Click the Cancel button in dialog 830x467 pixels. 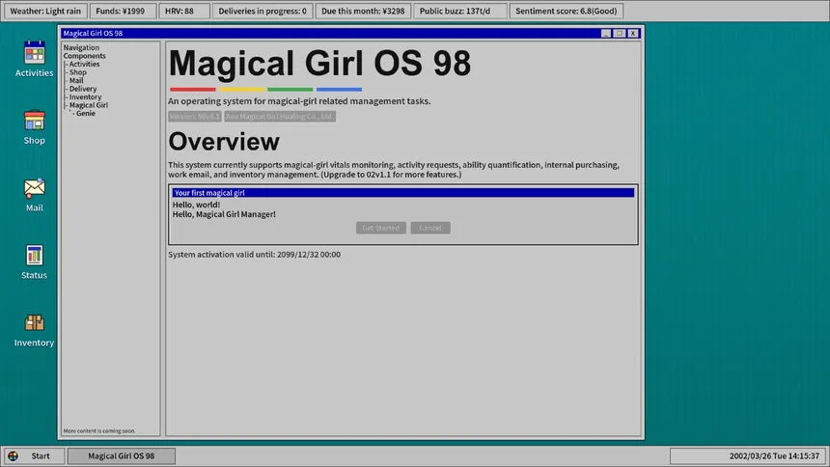430,228
